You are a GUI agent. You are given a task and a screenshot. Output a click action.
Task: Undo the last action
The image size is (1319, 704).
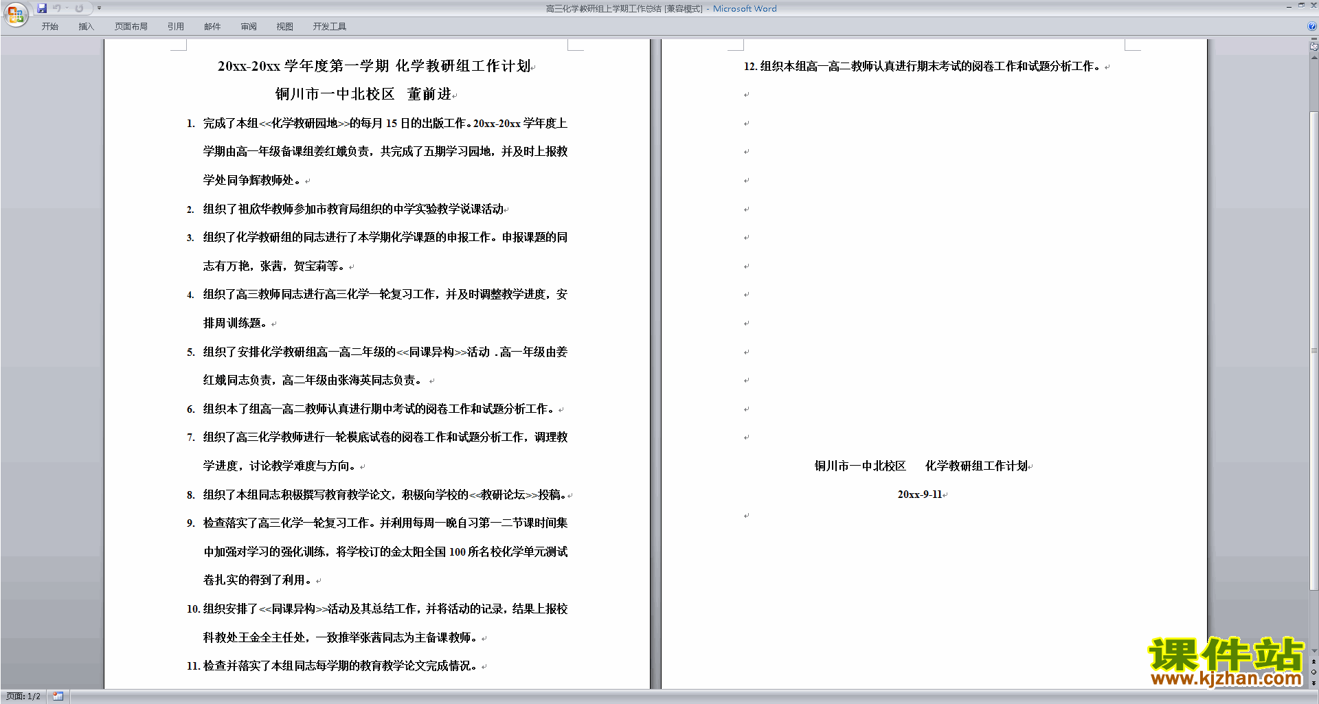tap(57, 8)
